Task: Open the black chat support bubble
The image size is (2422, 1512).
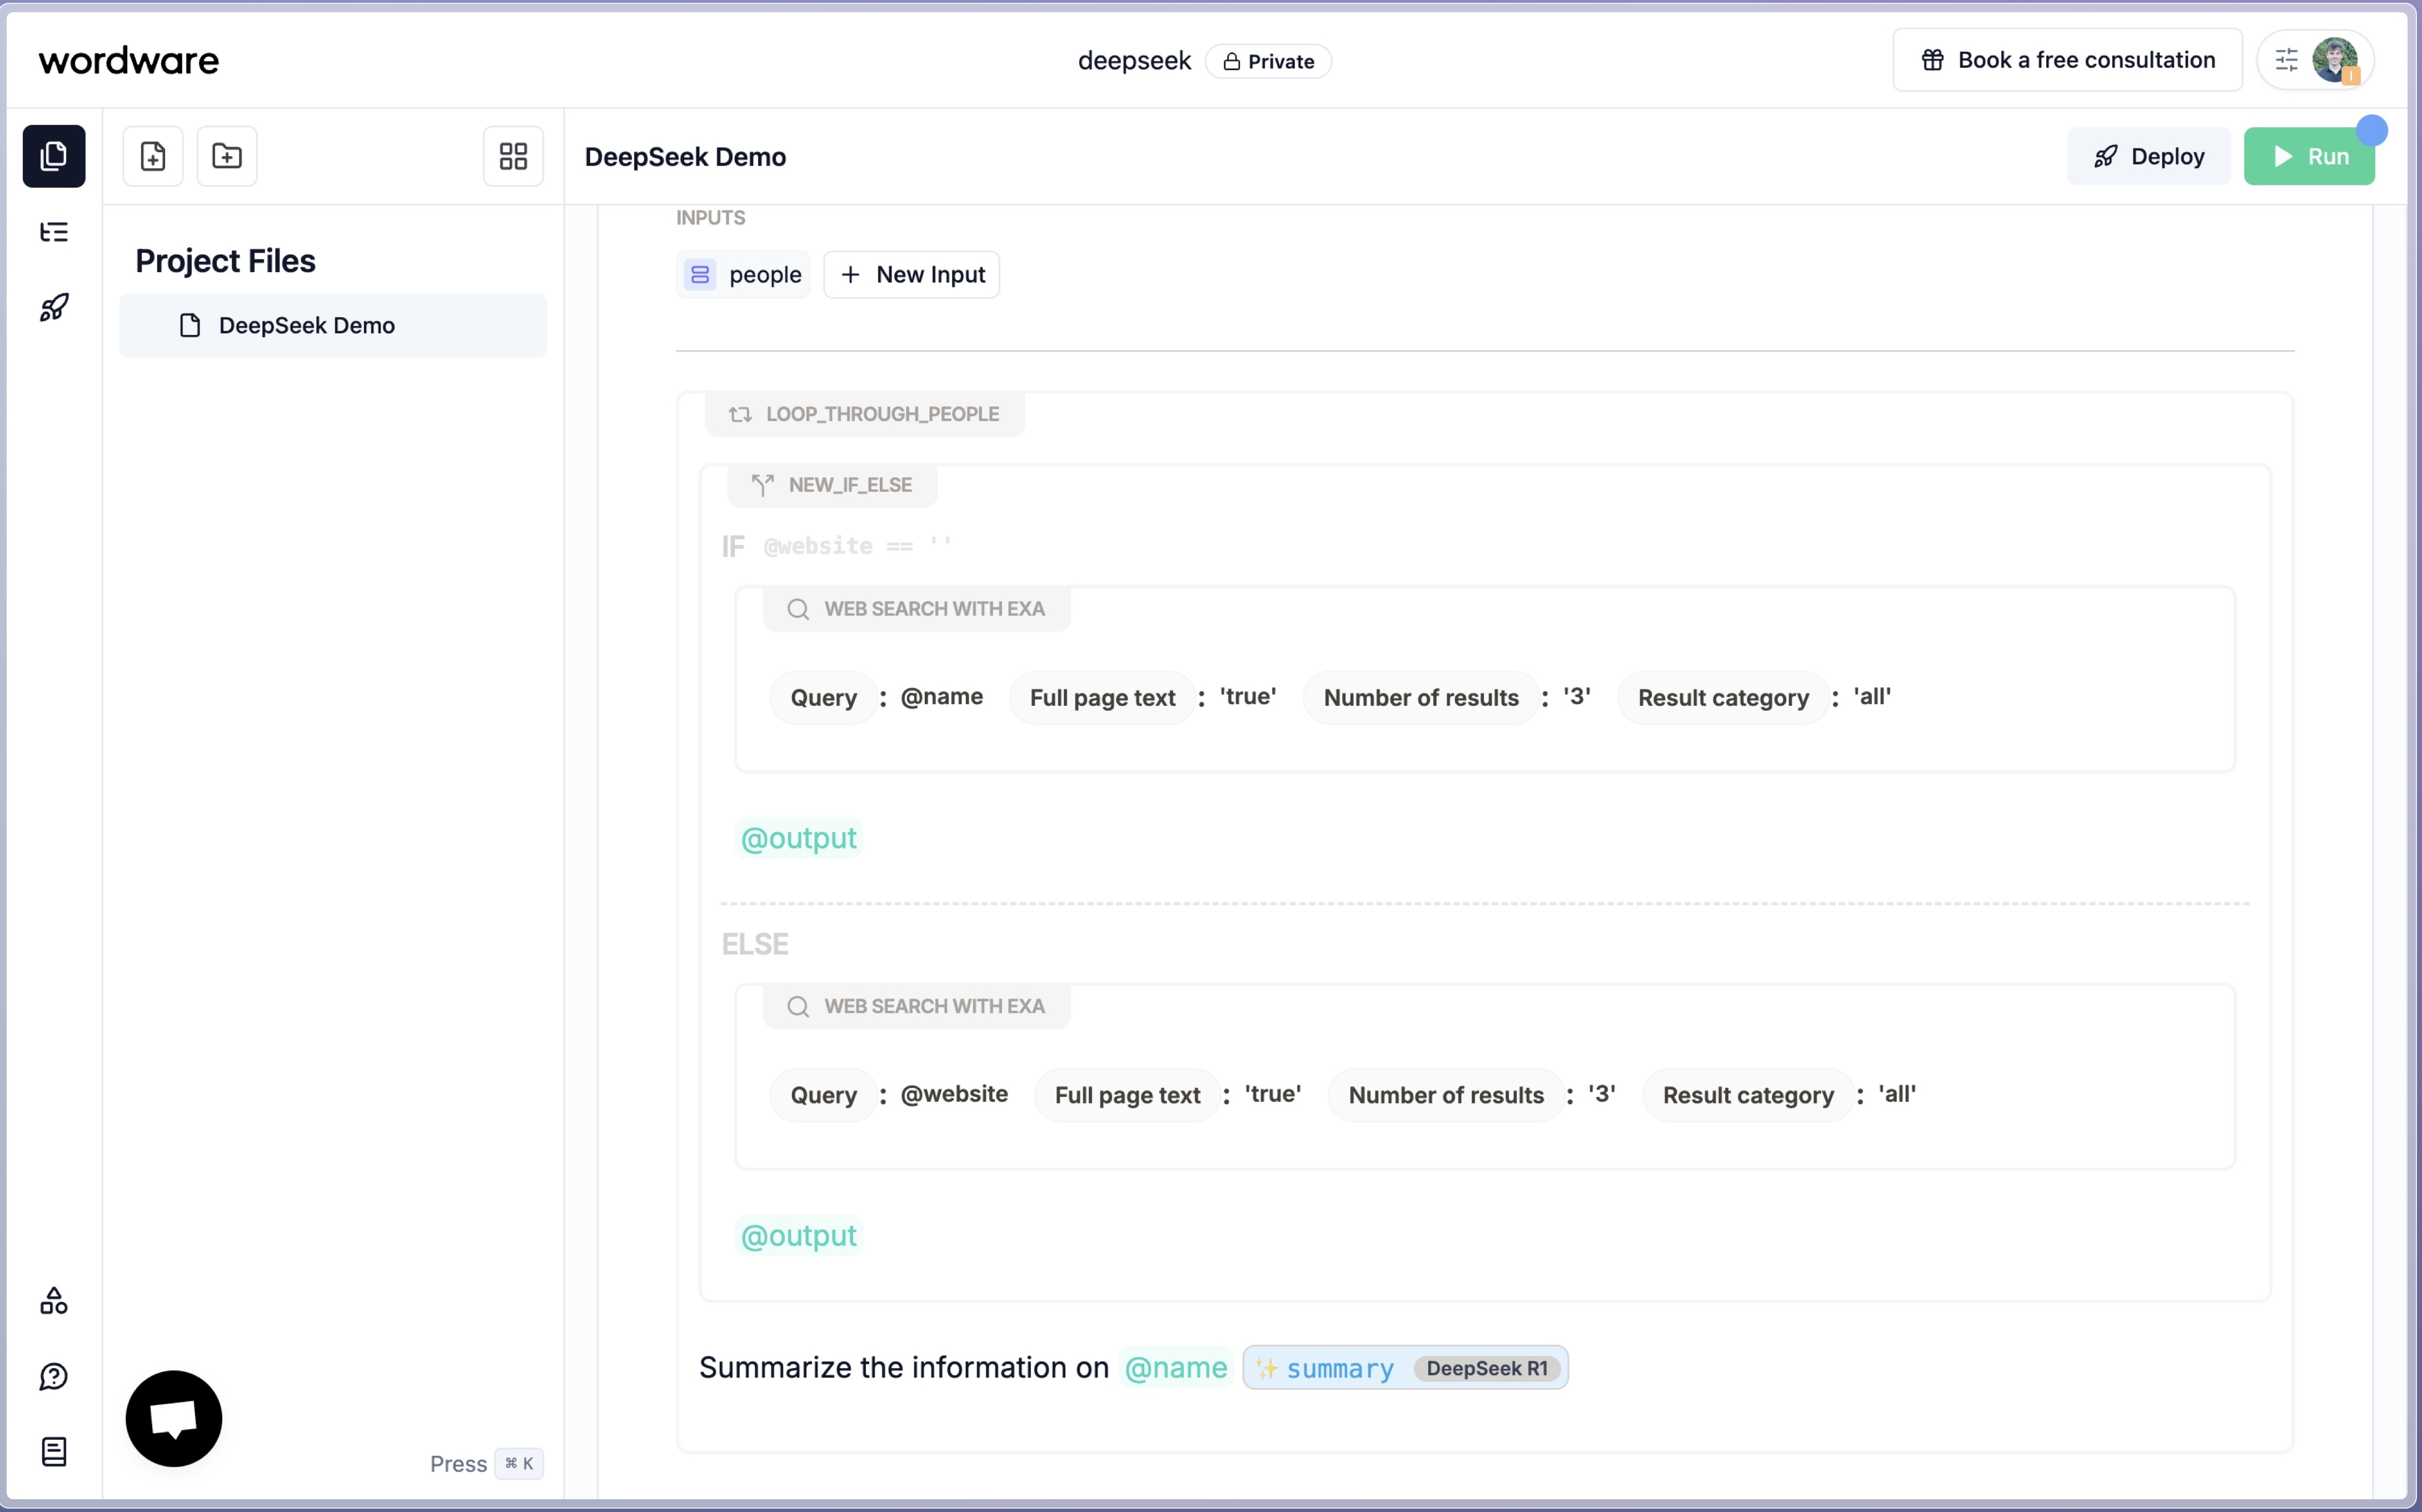Action: (x=173, y=1418)
